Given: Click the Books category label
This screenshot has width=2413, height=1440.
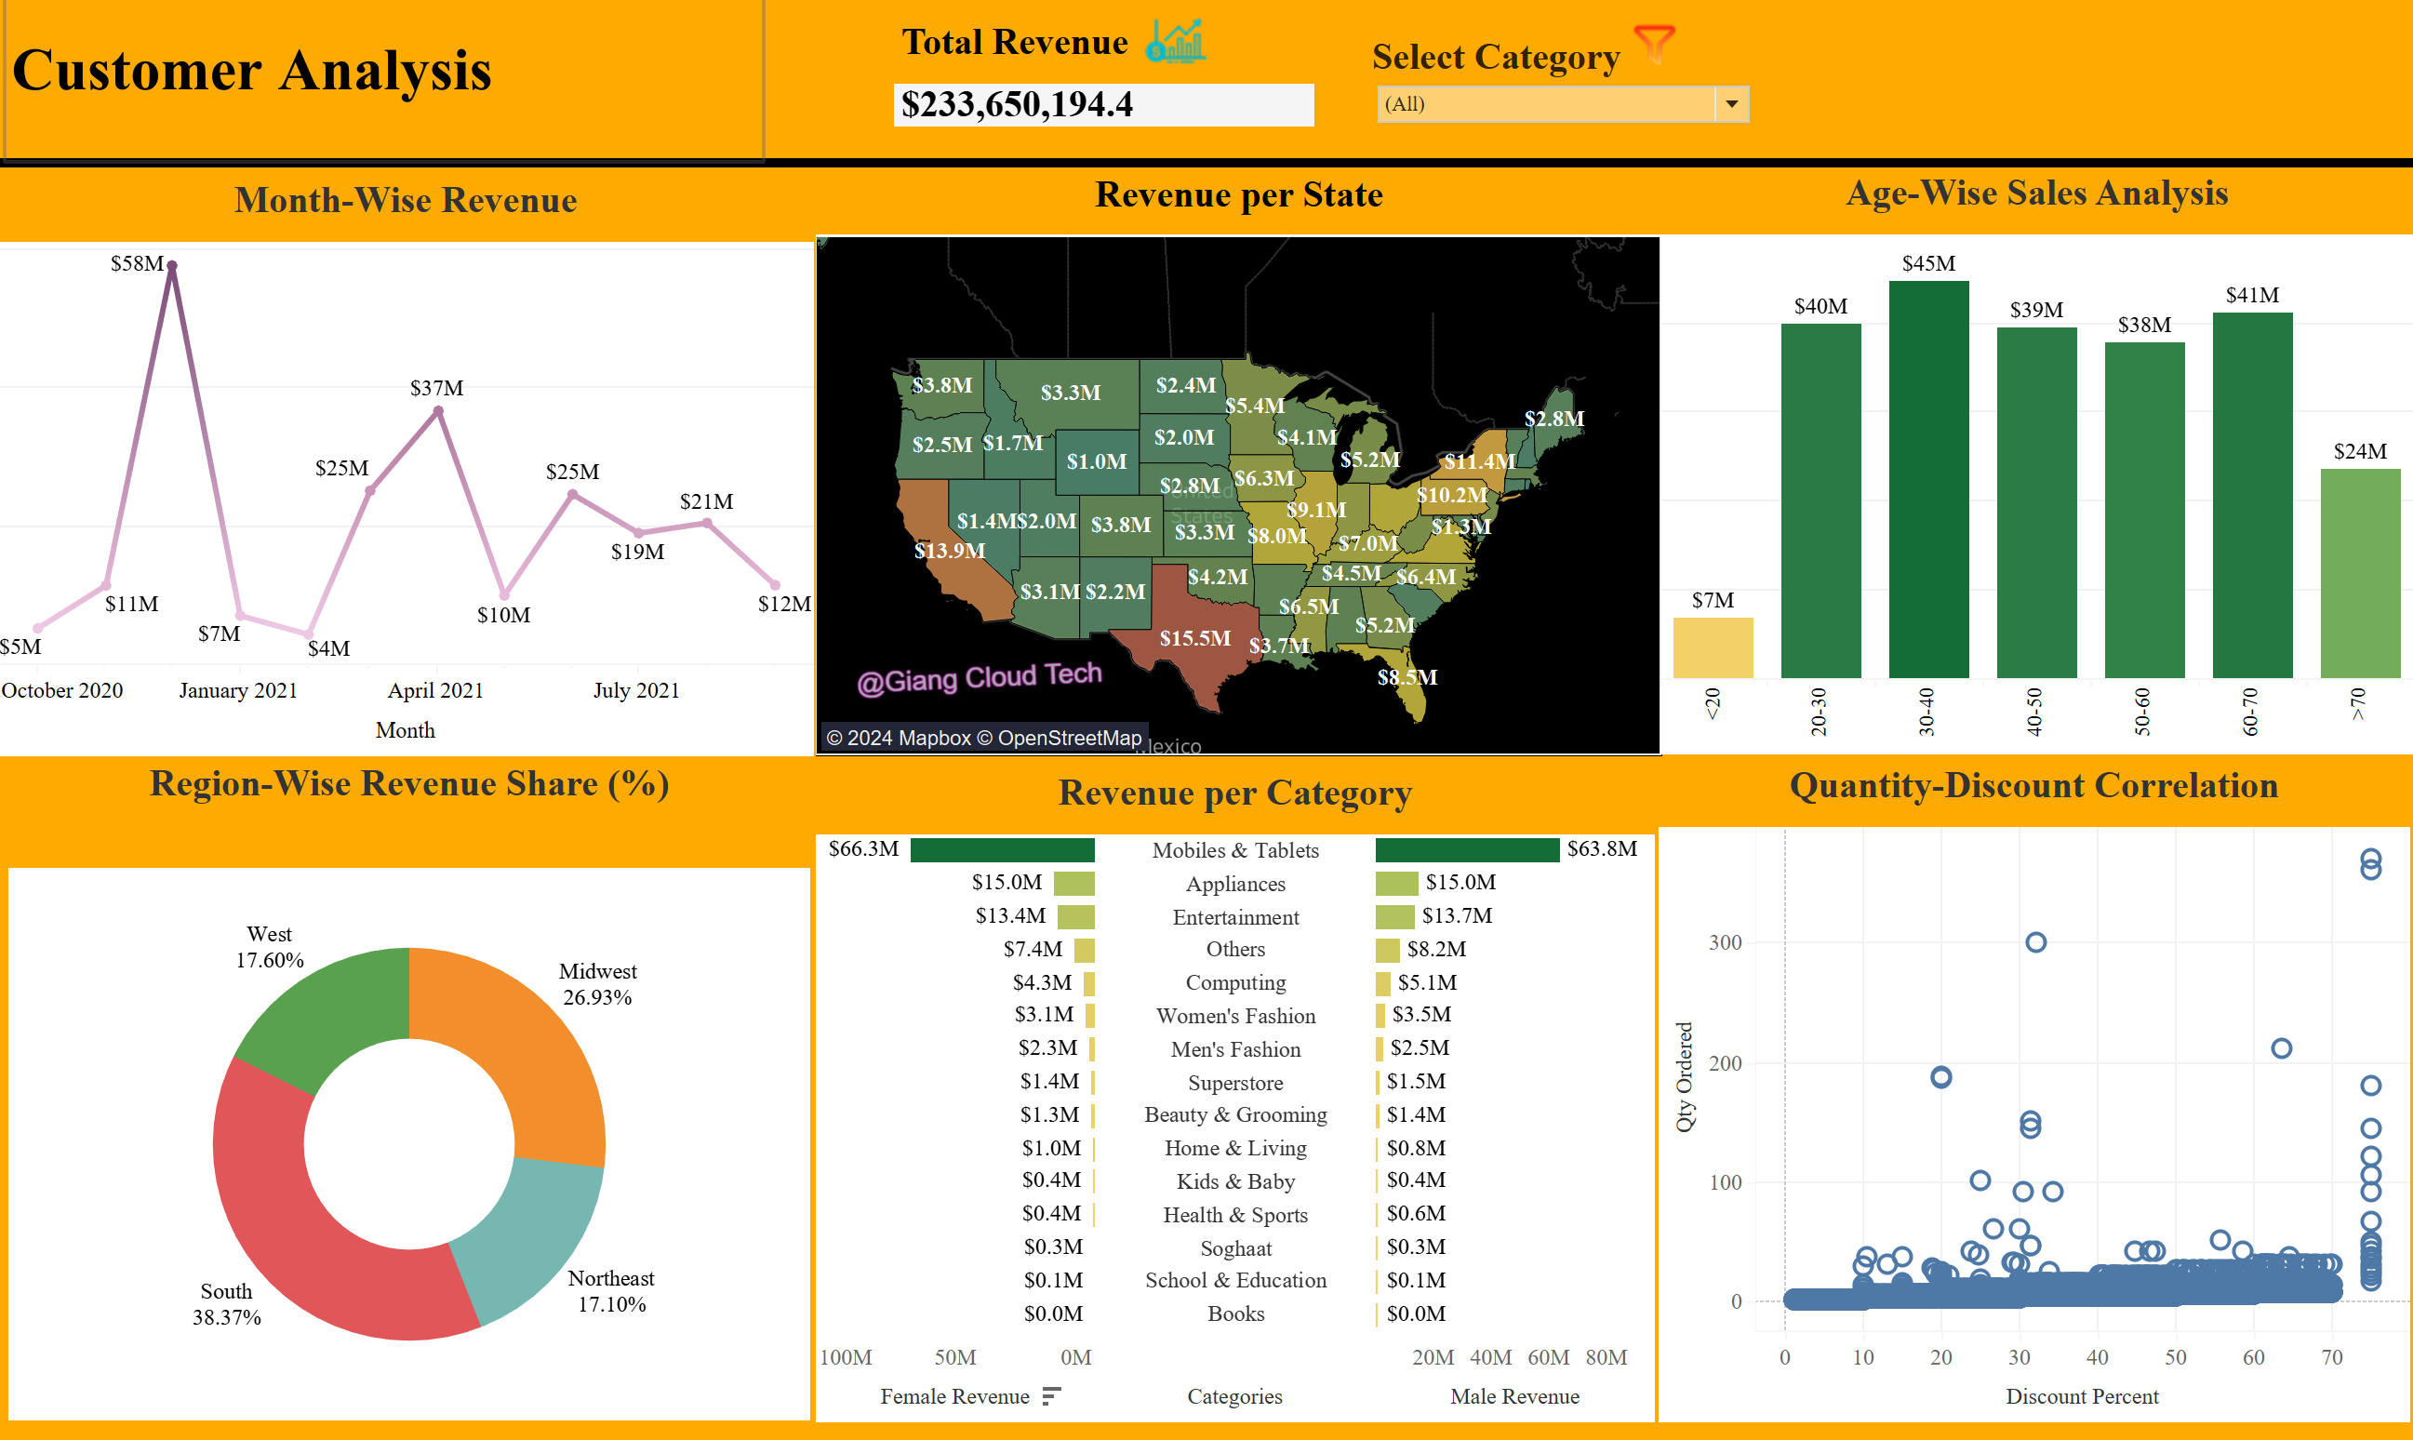Looking at the screenshot, I should [1235, 1313].
